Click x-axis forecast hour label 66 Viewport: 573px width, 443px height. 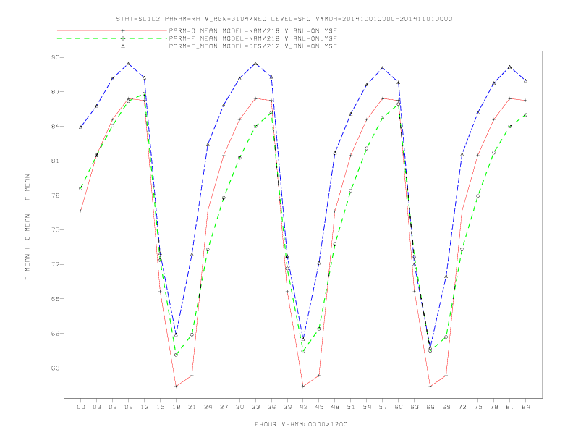(x=430, y=407)
